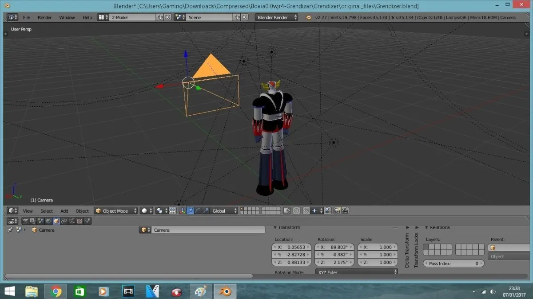The image size is (533, 299).
Task: Open the Object Mode dropdown
Action: [x=115, y=211]
